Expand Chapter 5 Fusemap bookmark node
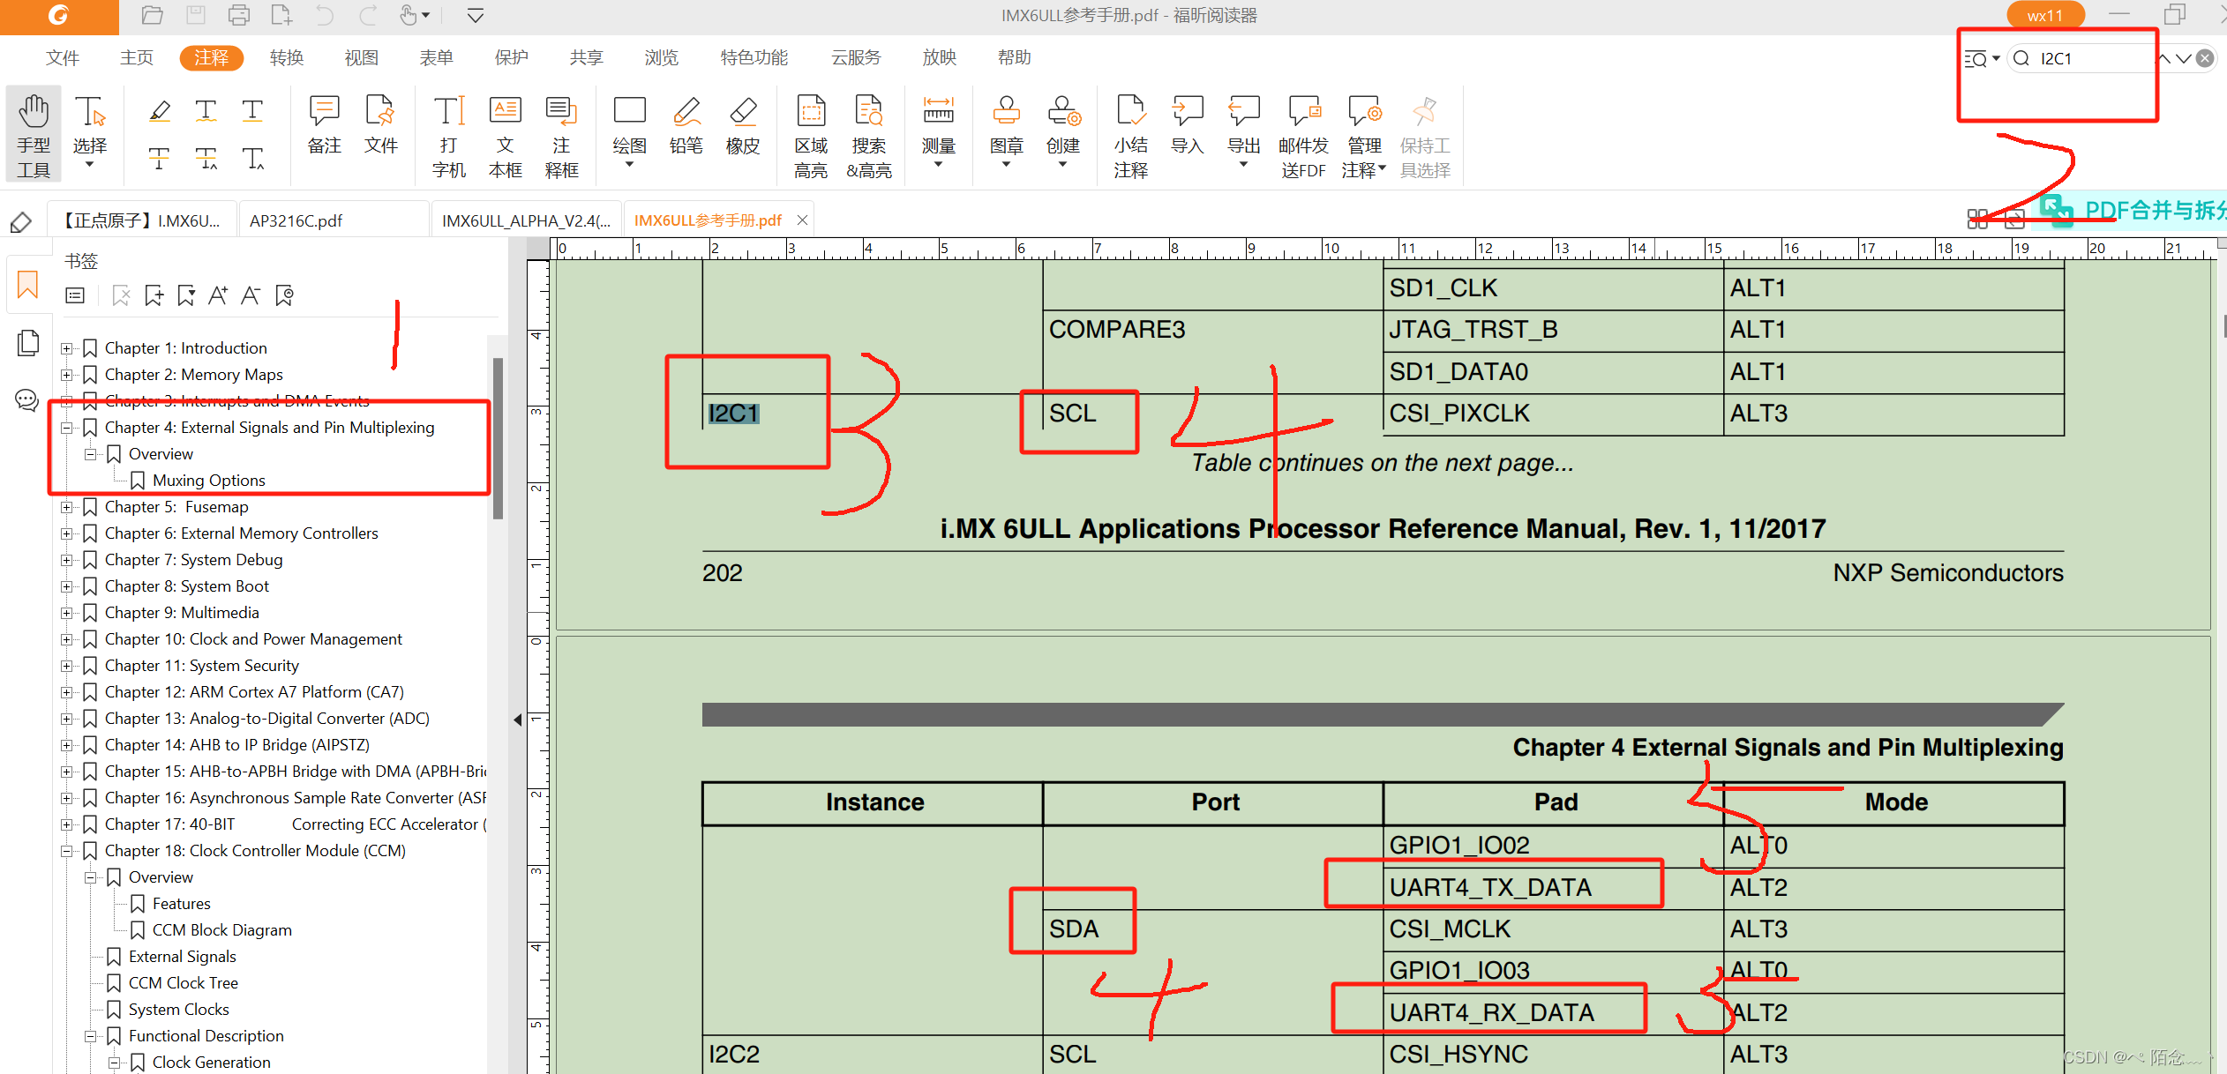The image size is (2227, 1074). pos(66,507)
